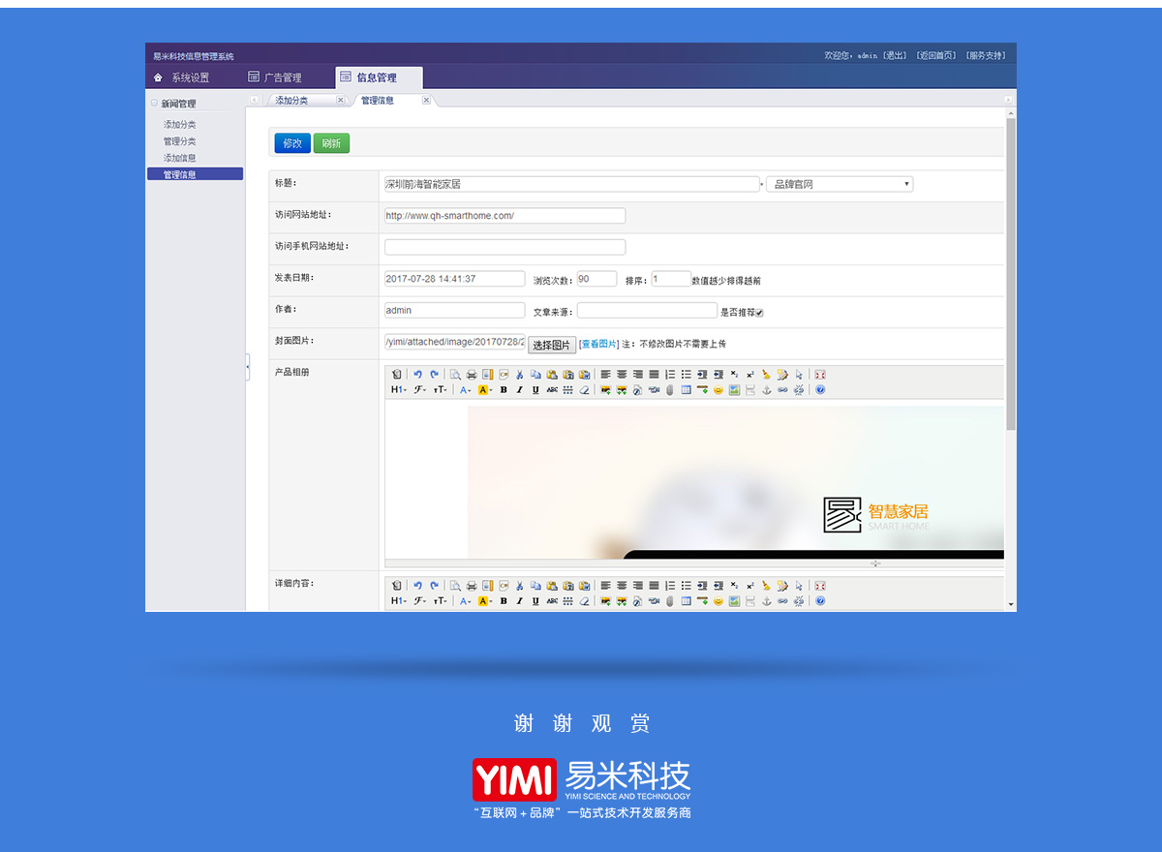Apply bold in 产品相册 editor
Image resolution: width=1162 pixels, height=852 pixels.
click(x=504, y=390)
